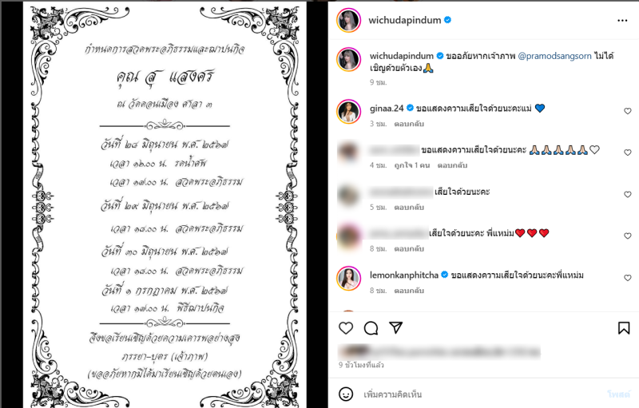
Task: Open lemonkanphitcha's profile avatar
Action: click(x=348, y=279)
